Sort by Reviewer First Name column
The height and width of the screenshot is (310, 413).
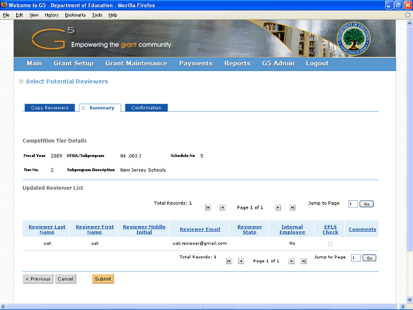[95, 229]
